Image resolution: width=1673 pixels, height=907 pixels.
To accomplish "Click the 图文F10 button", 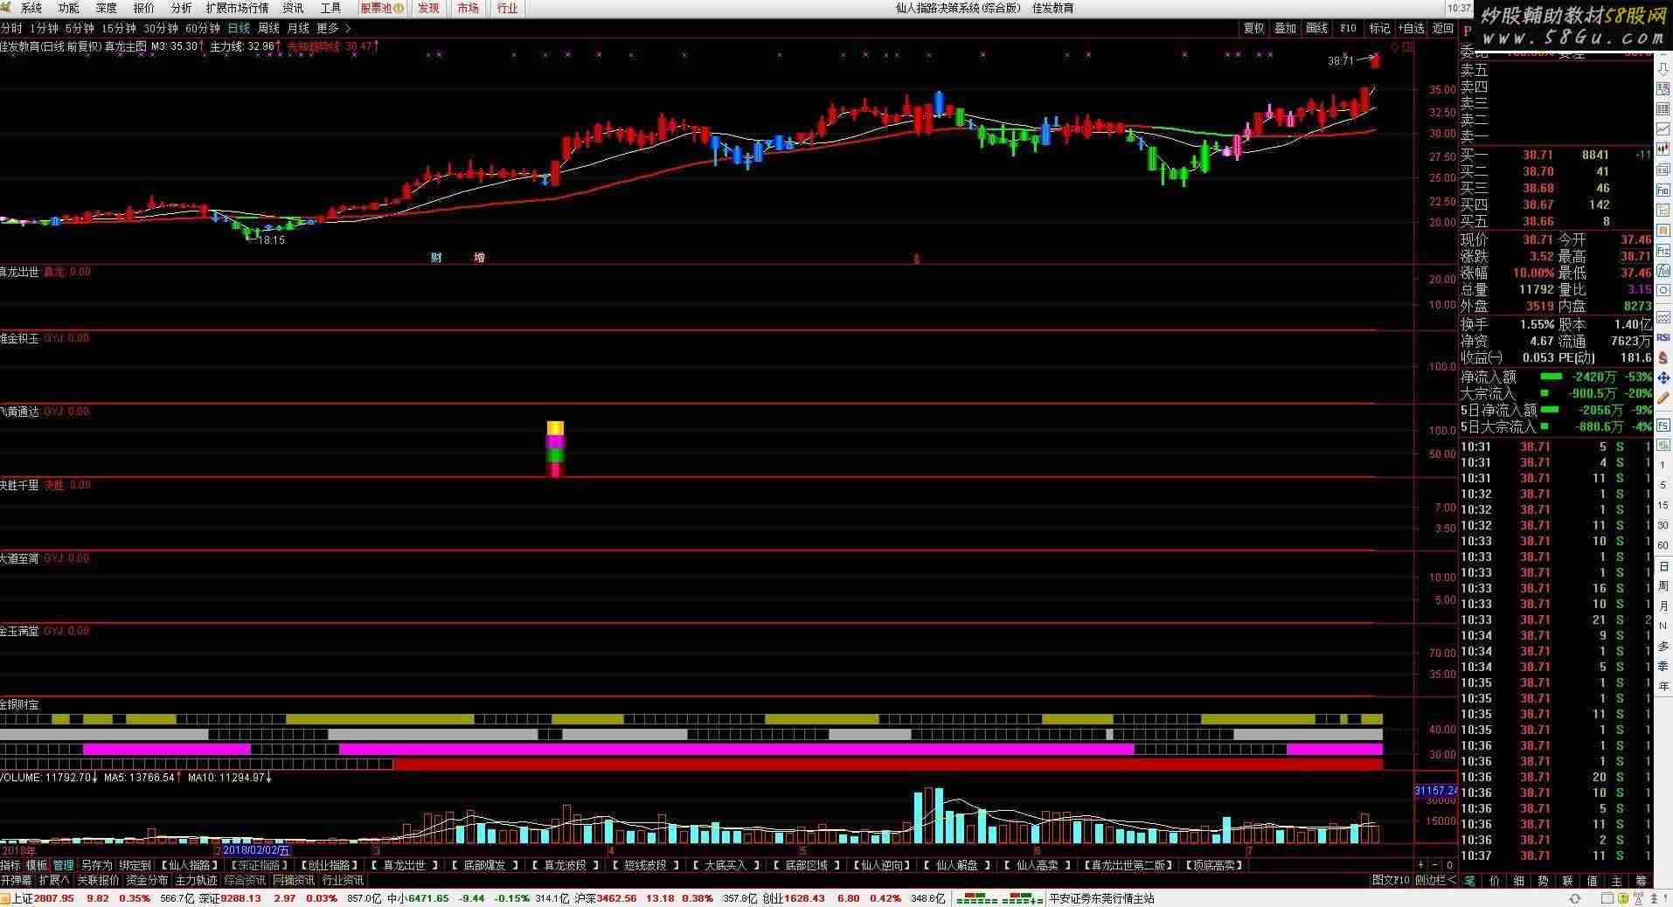I will 1391,880.
